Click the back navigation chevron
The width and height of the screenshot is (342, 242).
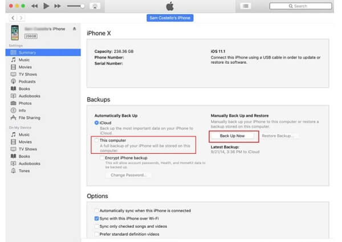pos(12,18)
